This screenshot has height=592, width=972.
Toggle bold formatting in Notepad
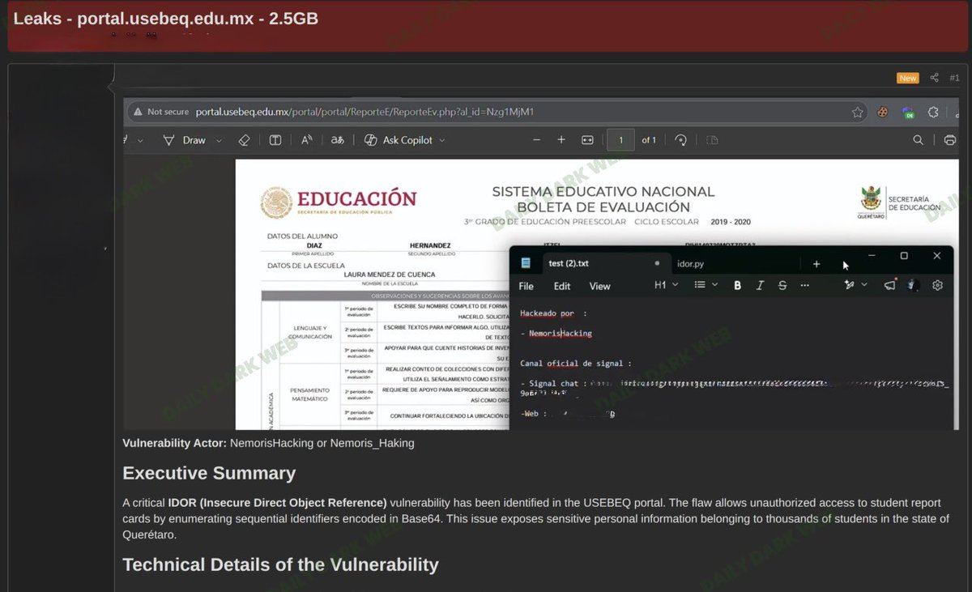(737, 285)
